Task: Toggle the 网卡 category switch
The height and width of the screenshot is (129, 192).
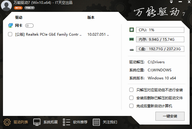Action: [x=29, y=26]
